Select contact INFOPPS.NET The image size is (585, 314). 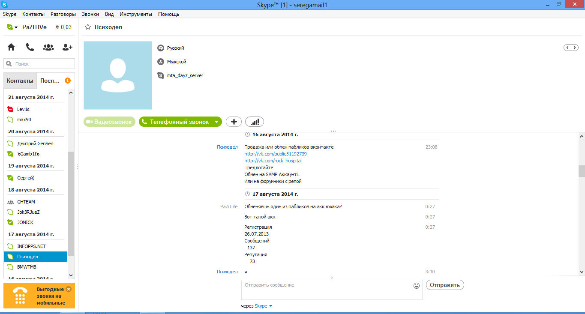click(x=36, y=246)
